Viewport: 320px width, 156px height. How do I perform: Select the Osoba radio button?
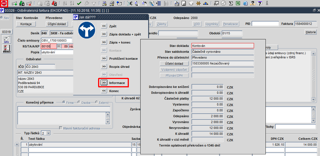coord(79,103)
